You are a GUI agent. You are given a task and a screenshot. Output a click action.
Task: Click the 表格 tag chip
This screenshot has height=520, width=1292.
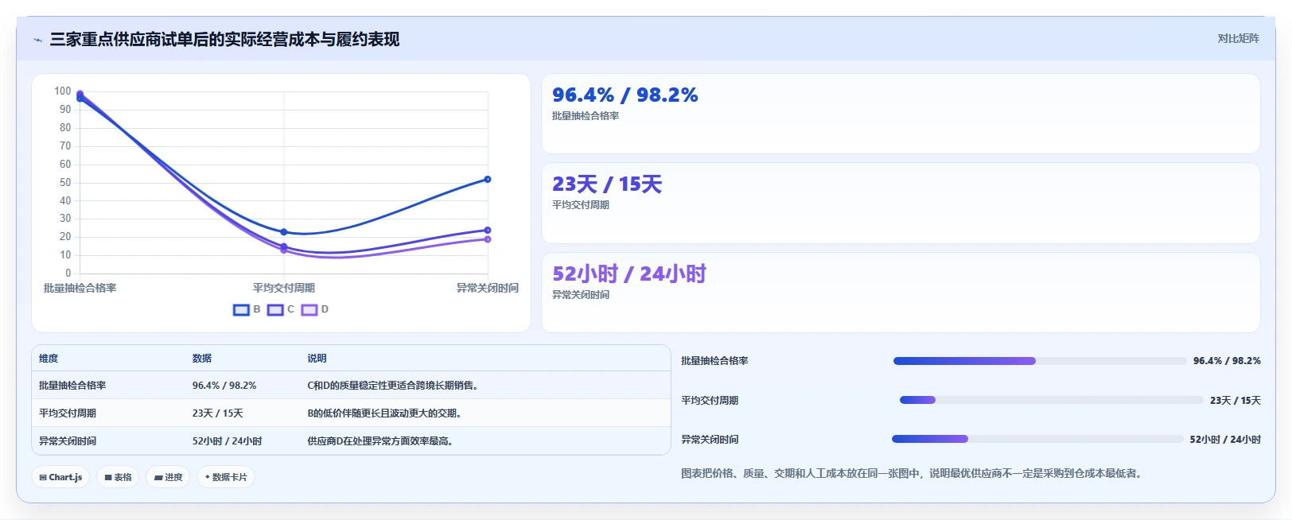point(118,477)
